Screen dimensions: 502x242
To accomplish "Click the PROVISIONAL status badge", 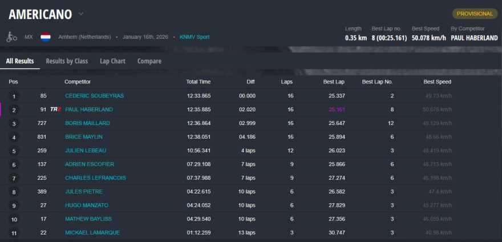I will coord(474,14).
